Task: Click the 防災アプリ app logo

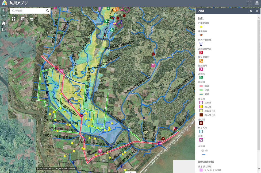Action: point(4,3)
